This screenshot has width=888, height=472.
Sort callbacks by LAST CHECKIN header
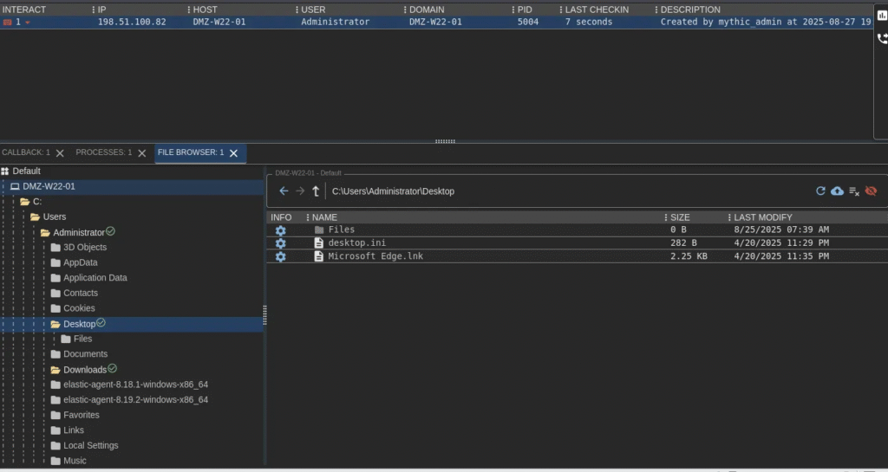coord(597,10)
